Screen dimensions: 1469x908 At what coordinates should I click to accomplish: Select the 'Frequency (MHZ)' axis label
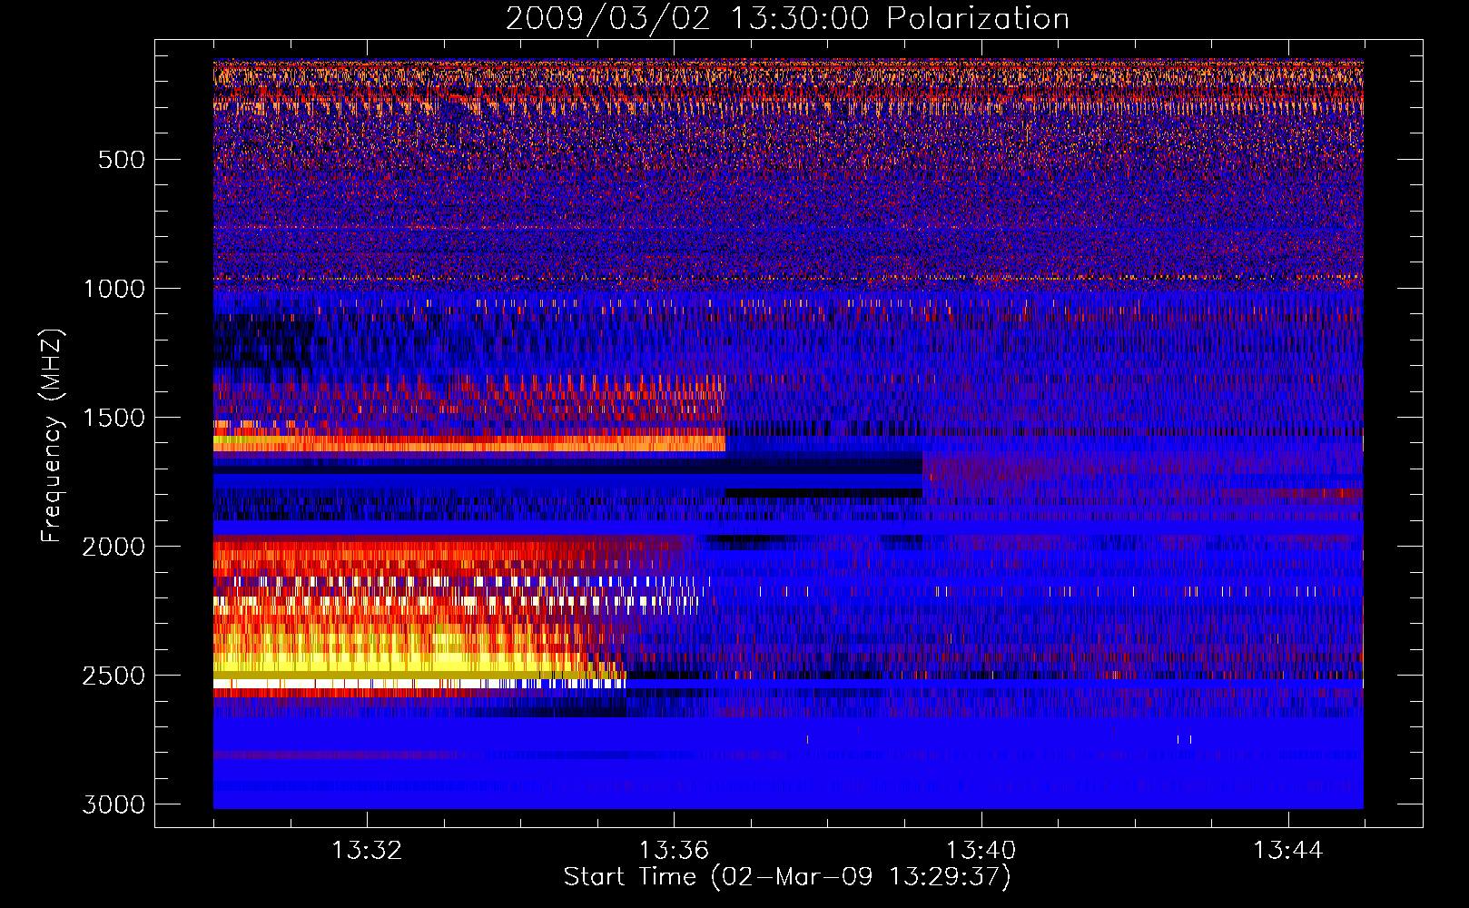[52, 436]
